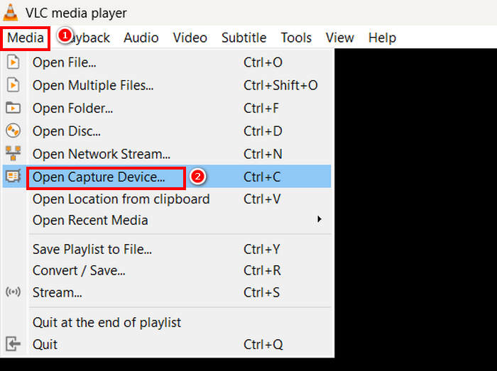This screenshot has height=371, width=497.
Task: Open the Subtitle menu
Action: pyautogui.click(x=244, y=38)
